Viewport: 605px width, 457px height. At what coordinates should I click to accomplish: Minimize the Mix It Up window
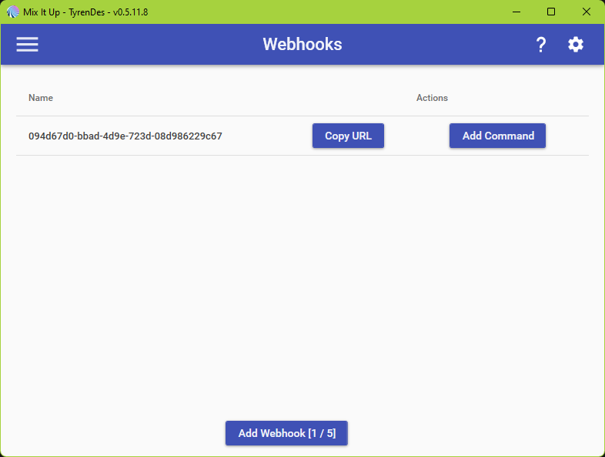click(x=516, y=12)
